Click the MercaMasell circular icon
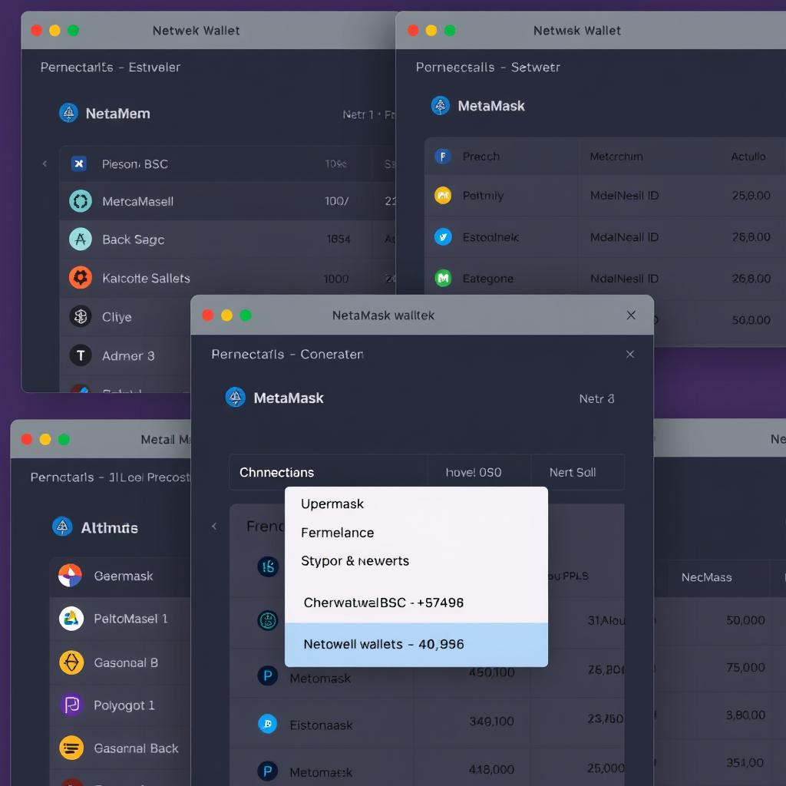The height and width of the screenshot is (786, 786). point(80,201)
